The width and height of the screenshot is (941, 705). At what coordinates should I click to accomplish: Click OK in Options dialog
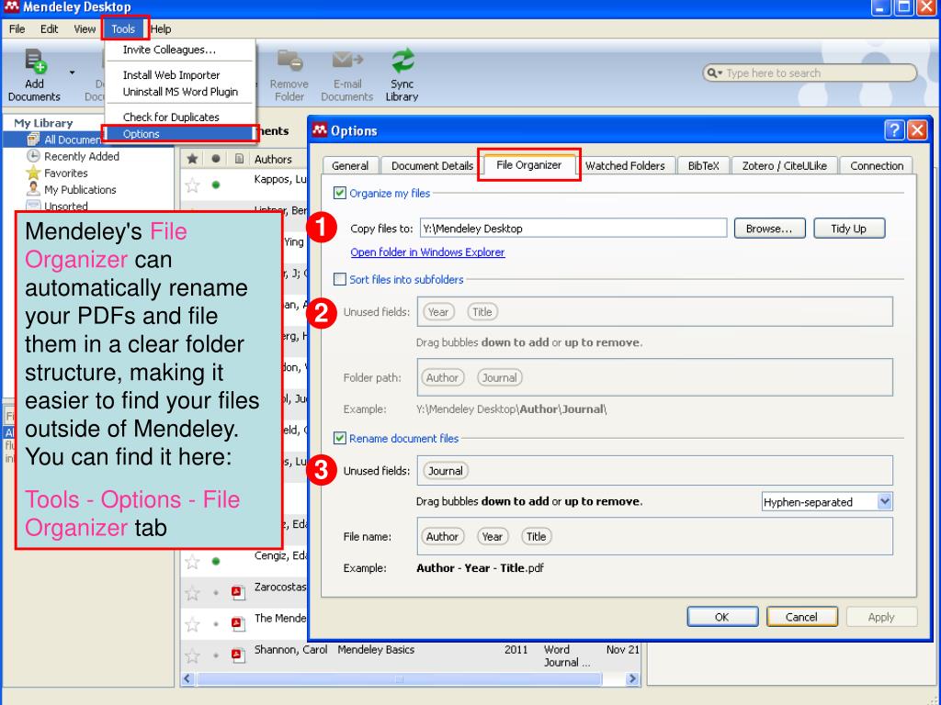722,617
